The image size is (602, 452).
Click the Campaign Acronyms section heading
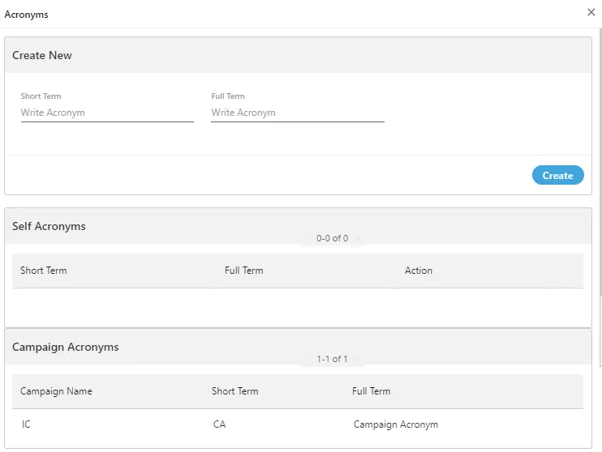point(65,347)
